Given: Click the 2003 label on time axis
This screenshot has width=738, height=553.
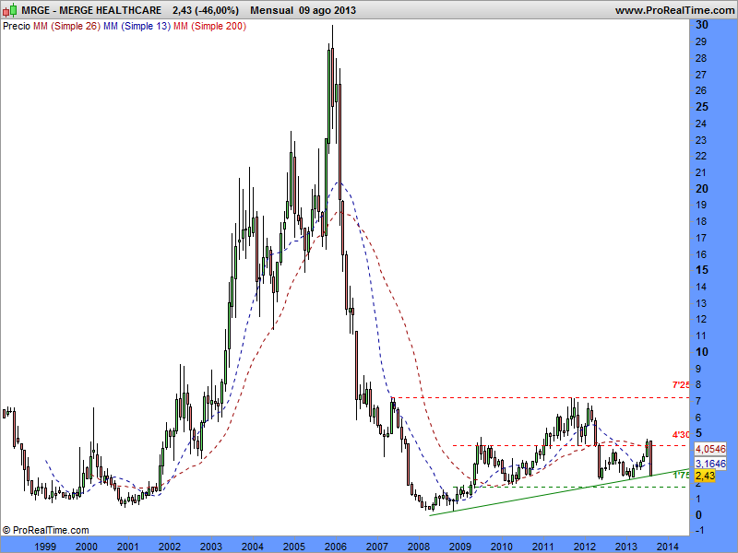Looking at the screenshot, I should pos(211,547).
